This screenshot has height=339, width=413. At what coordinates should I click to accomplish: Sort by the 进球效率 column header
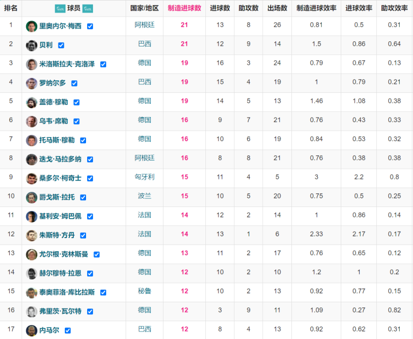pos(359,8)
